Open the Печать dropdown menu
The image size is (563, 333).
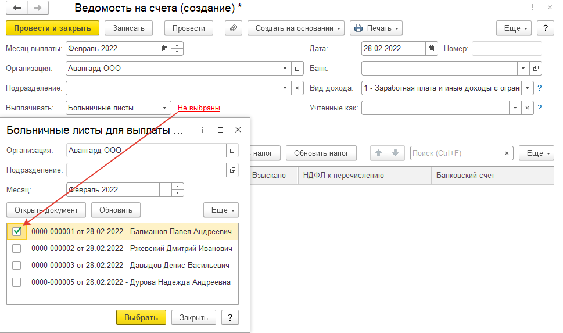(x=376, y=28)
